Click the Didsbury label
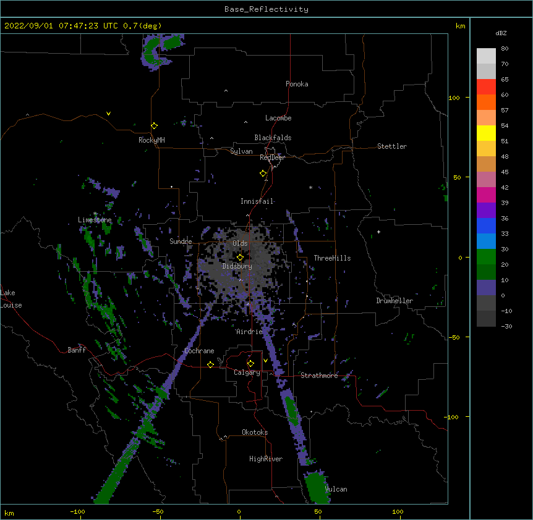This screenshot has height=520, width=533. tap(237, 266)
